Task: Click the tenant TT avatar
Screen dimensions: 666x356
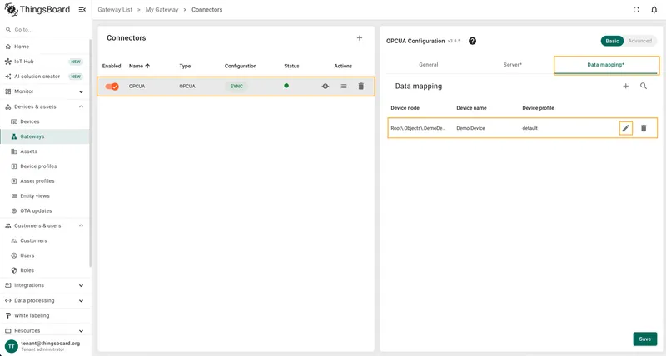Action: [11, 346]
